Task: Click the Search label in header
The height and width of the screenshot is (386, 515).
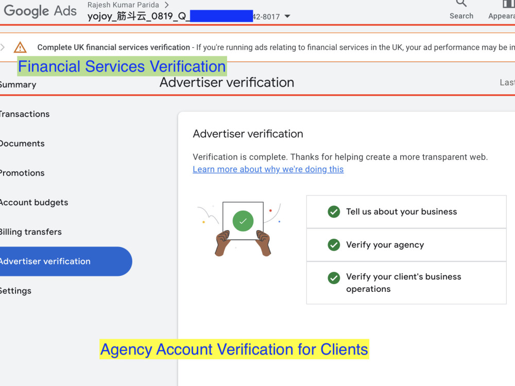Action: [461, 16]
